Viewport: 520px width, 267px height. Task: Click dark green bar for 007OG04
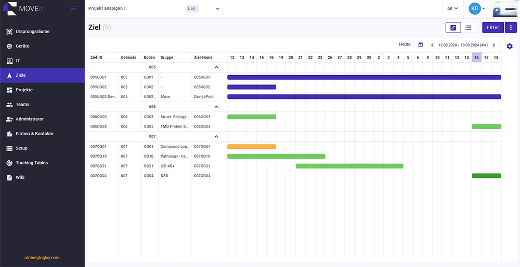pos(487,176)
